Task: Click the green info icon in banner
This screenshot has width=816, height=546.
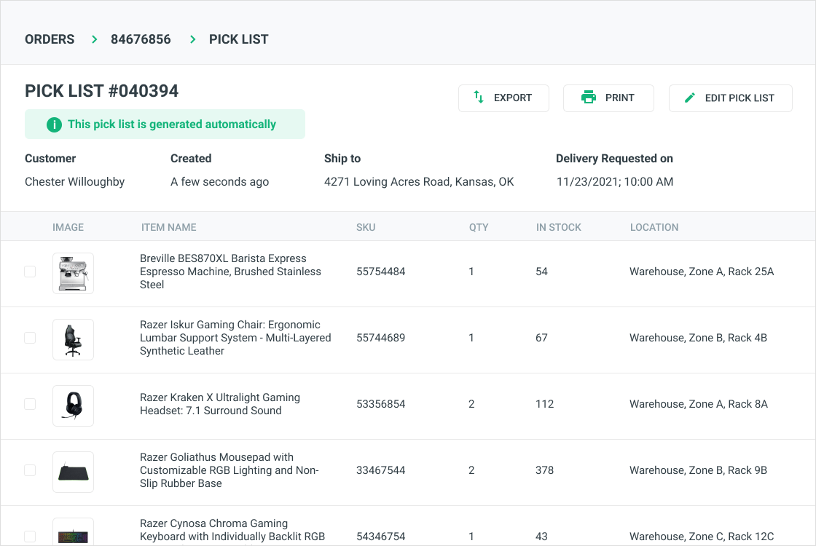Action: click(x=54, y=124)
